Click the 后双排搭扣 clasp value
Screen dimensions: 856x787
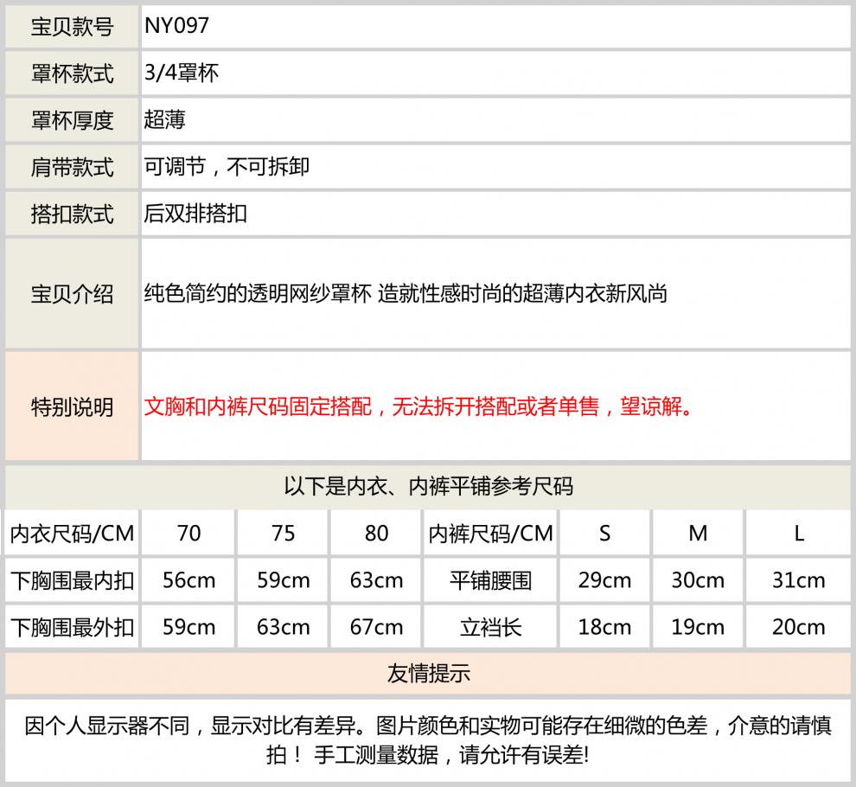(195, 213)
